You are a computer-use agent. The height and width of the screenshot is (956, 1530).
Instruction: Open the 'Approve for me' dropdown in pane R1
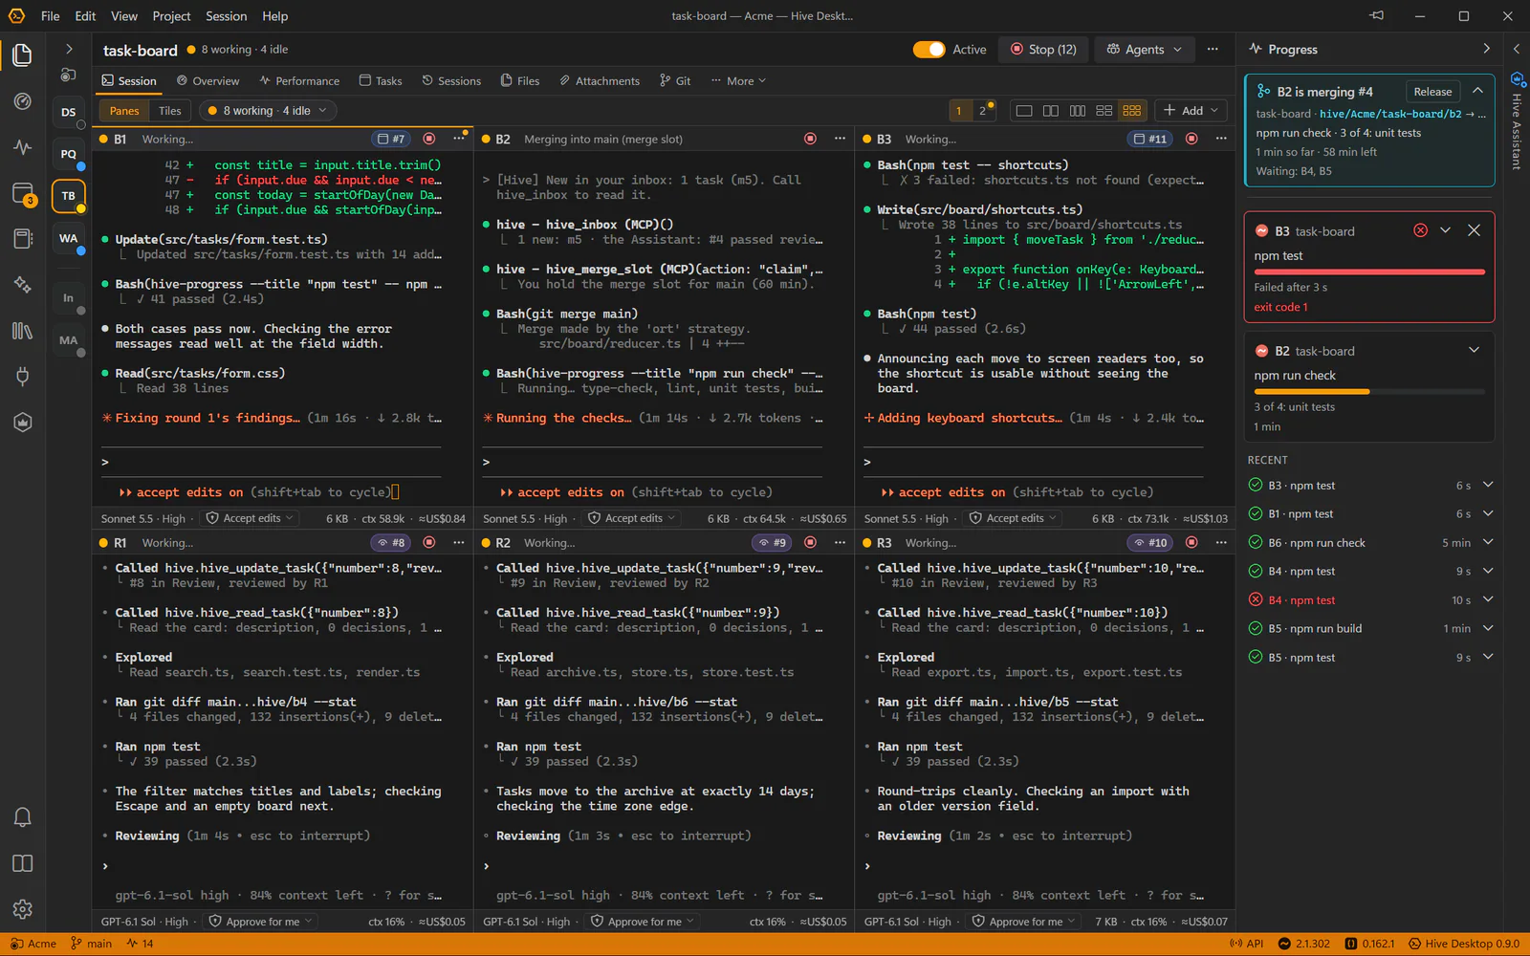click(x=262, y=922)
